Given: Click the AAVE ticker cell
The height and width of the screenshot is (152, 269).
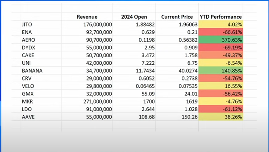Looking at the screenshot, I should tap(41, 117).
